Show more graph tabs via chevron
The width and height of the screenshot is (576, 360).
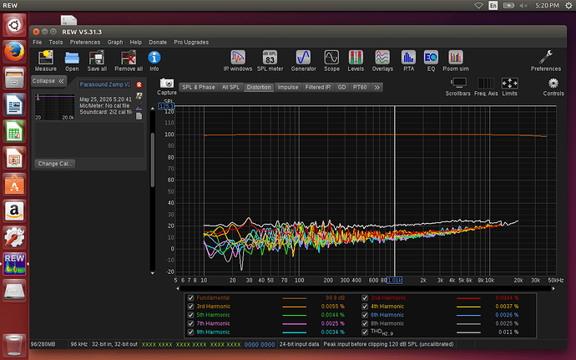(376, 87)
